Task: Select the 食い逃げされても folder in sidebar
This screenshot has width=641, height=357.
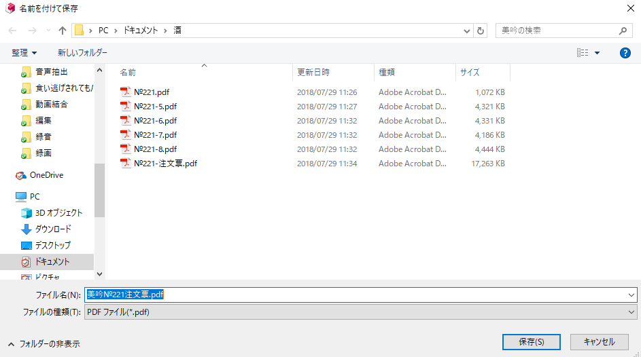Action: coord(57,88)
